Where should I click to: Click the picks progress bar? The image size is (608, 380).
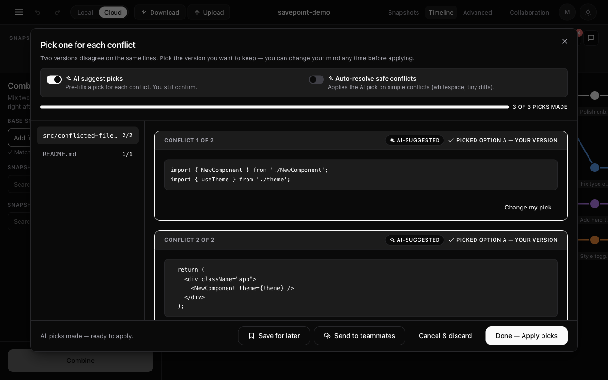pos(275,107)
